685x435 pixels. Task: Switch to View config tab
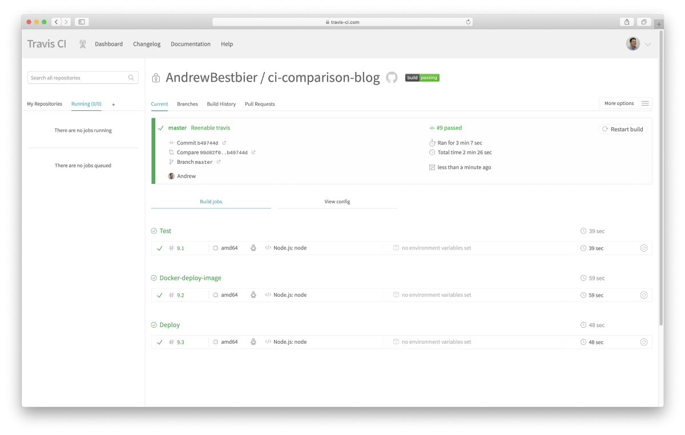[x=337, y=202]
